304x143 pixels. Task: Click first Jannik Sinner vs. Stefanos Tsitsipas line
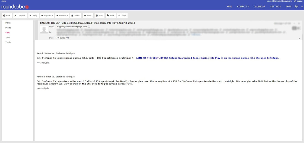click(56, 53)
